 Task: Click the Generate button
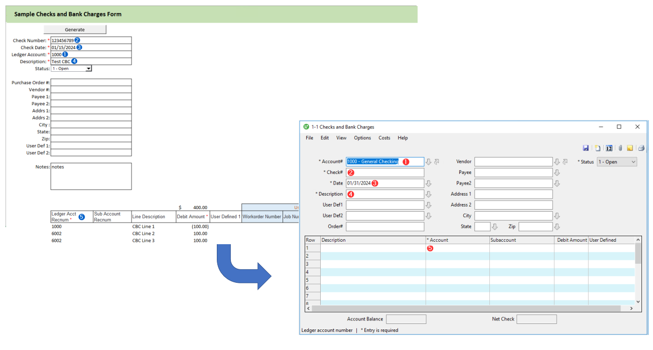75,30
